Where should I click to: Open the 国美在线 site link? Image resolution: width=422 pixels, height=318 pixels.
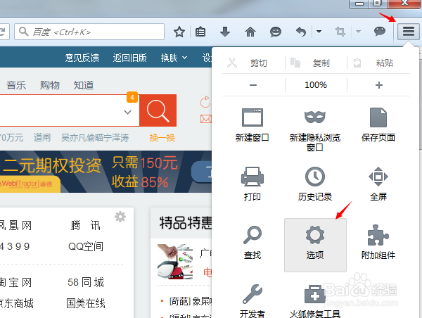[86, 303]
